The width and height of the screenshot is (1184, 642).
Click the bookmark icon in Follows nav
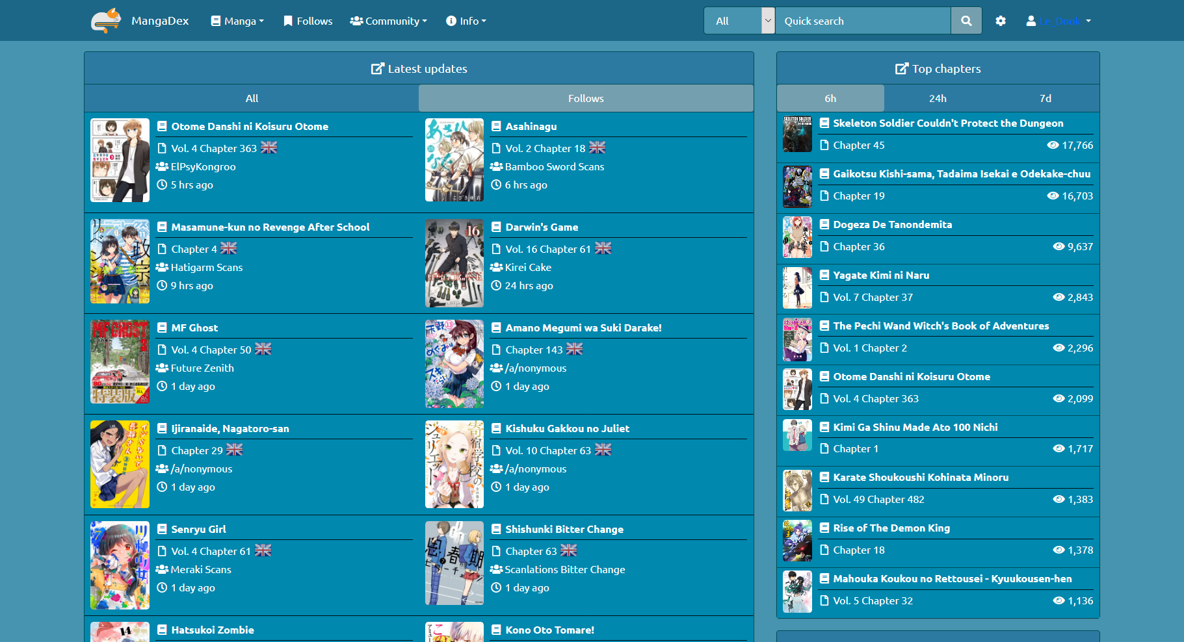pos(288,21)
